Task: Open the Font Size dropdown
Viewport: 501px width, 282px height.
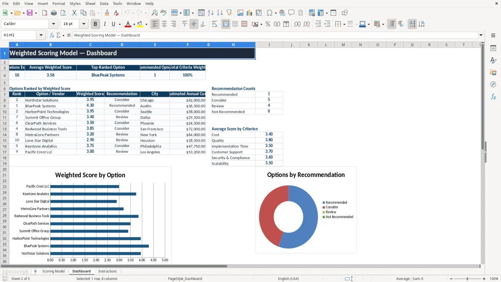Action: 83,24
